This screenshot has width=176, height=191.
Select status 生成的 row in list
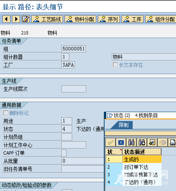tap(134, 159)
